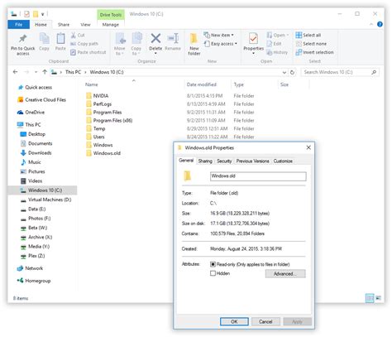Select Downloads in navigation pane
This screenshot has width=392, height=337.
pyautogui.click(x=36, y=152)
